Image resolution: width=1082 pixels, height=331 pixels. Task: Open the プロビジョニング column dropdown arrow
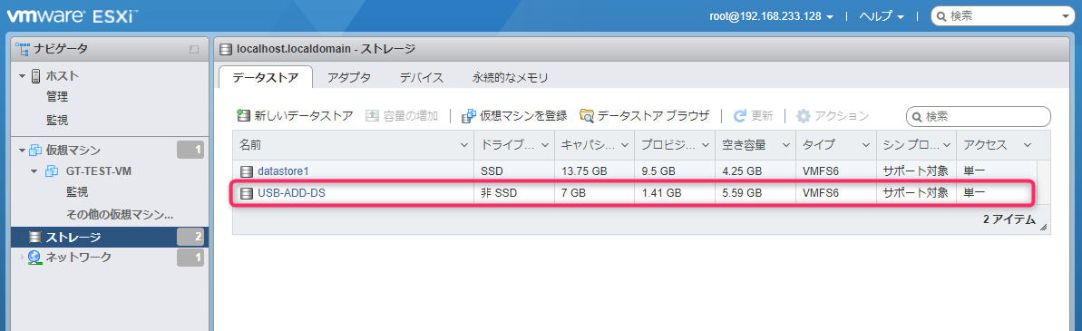tap(706, 145)
